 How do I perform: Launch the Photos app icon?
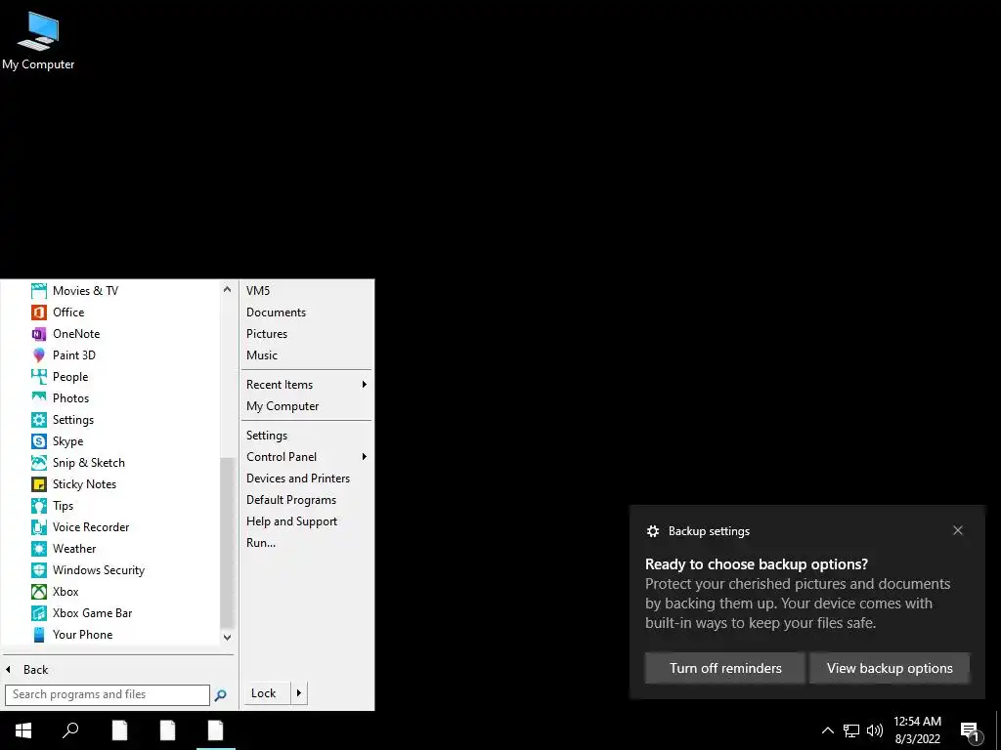coord(39,398)
